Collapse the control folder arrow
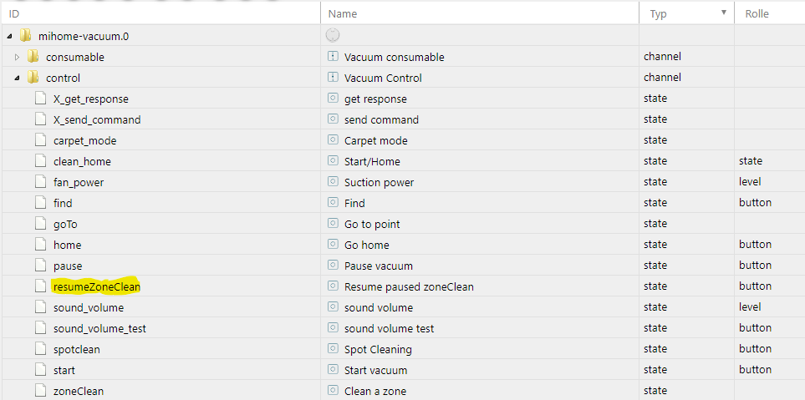Viewport: 805px width, 400px height. (17, 78)
